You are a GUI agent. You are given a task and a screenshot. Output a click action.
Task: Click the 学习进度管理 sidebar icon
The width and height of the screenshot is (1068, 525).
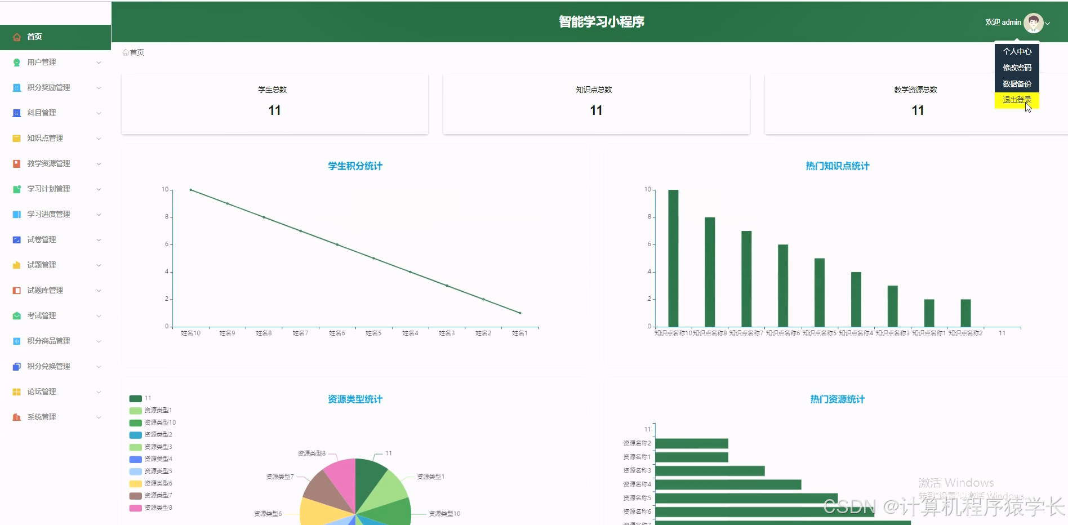[x=17, y=214]
